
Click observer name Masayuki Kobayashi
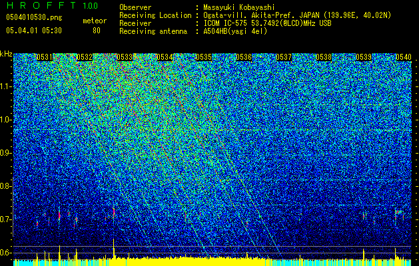pos(239,7)
